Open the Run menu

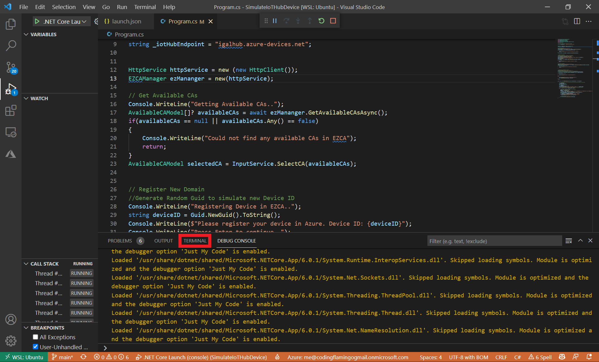[x=122, y=7]
